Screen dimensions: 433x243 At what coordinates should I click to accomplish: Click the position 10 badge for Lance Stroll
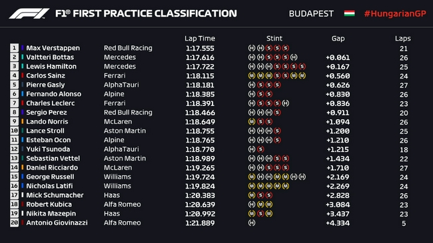click(15, 130)
